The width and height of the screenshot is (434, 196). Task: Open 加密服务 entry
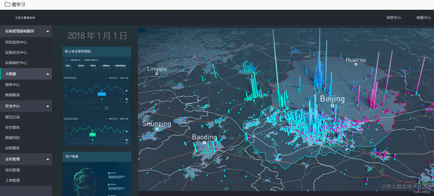coord(12,148)
